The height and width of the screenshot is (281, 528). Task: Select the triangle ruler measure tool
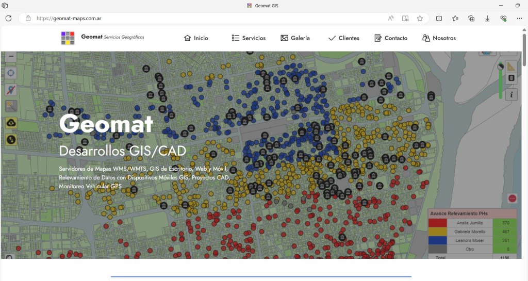tap(511, 66)
